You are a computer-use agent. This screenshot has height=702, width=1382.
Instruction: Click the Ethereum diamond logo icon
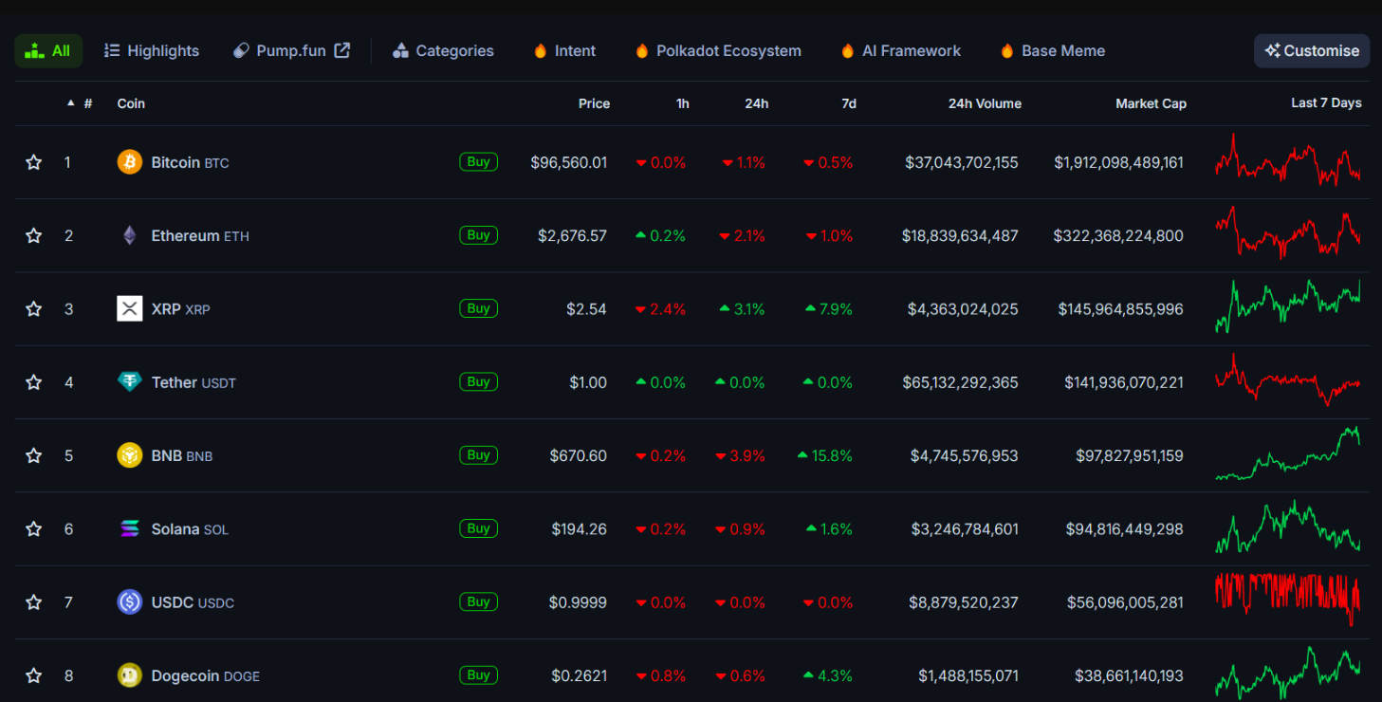point(129,235)
